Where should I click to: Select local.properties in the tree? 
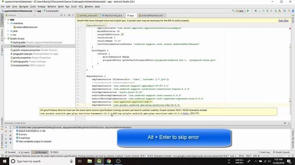(x=28, y=66)
